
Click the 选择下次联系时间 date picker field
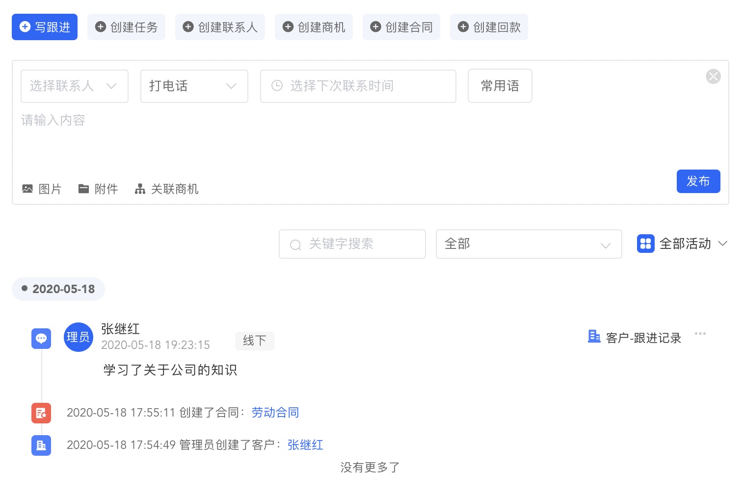358,86
